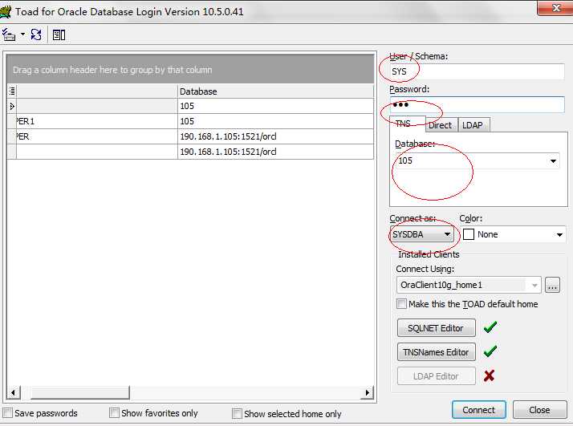Click the white color swatch beside None
573x426 pixels.
click(469, 234)
